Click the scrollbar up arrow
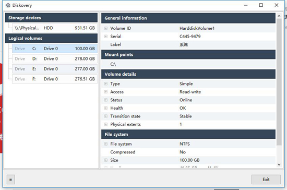This screenshot has height=190, width=287. 279,16
